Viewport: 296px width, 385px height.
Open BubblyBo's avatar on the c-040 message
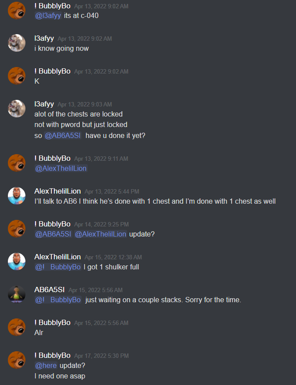[x=17, y=11]
